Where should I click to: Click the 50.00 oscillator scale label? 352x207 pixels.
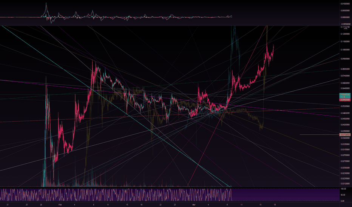tap(343, 195)
